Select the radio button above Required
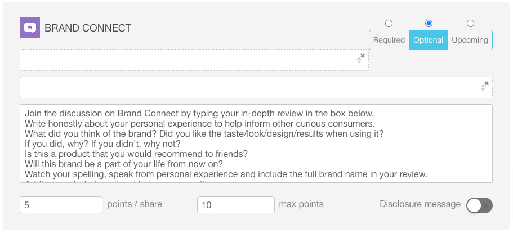The image size is (513, 233). 389,23
